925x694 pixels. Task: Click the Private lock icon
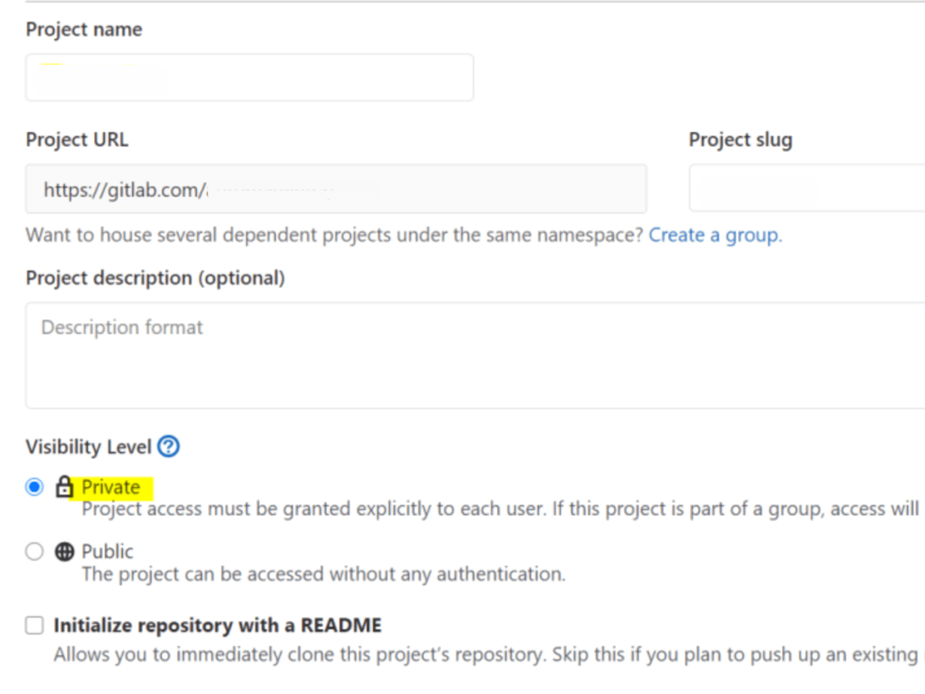pos(65,488)
